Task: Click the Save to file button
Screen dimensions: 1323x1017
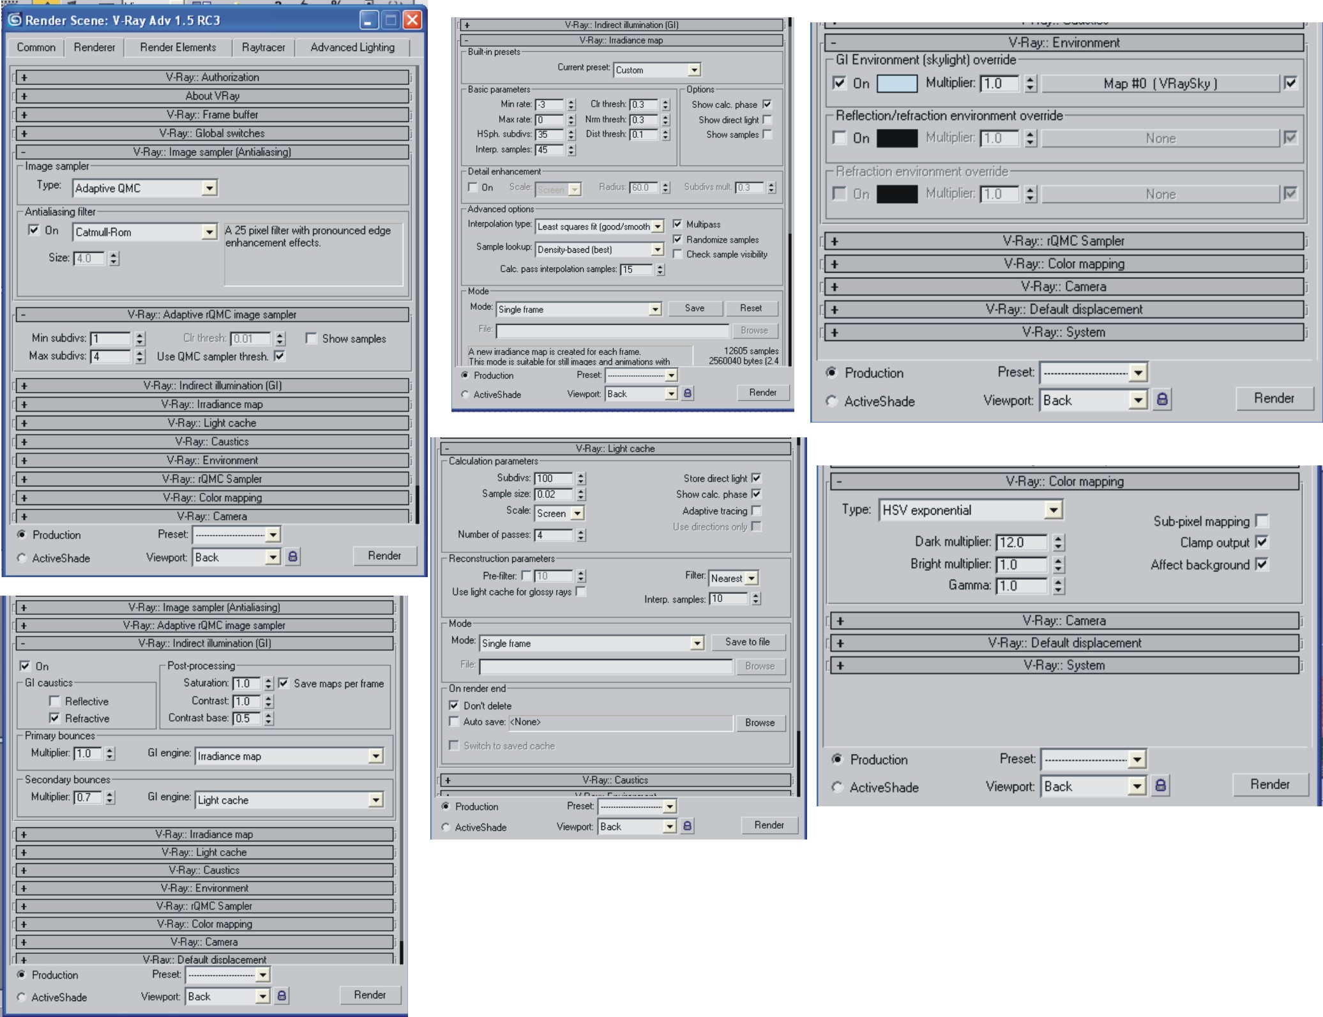Action: pyautogui.click(x=747, y=642)
